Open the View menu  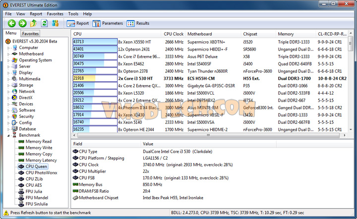point(20,14)
